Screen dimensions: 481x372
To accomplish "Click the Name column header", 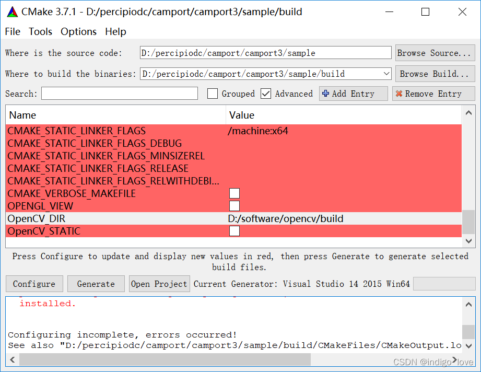I will pos(115,115).
